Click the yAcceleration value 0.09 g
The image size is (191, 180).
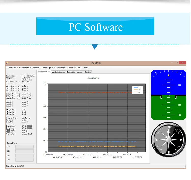pyautogui.click(x=25, y=88)
